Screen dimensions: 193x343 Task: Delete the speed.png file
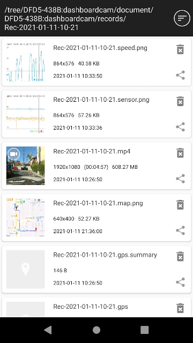click(180, 49)
